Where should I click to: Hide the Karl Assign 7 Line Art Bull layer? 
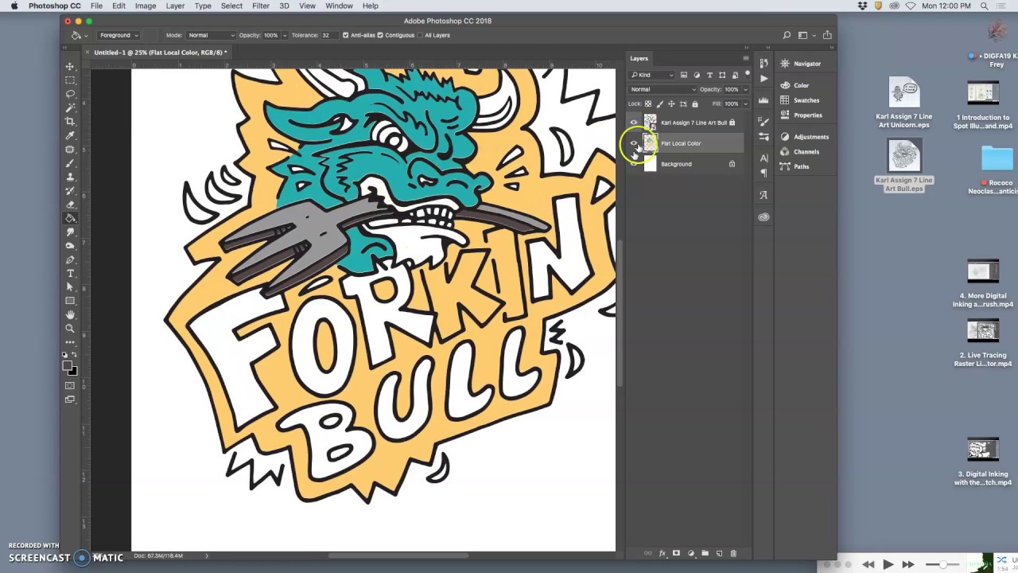tap(634, 123)
